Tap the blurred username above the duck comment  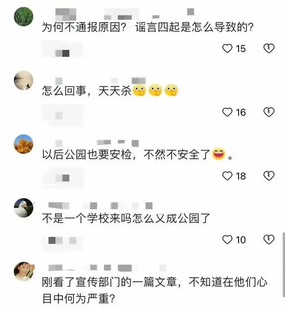click(100, 205)
